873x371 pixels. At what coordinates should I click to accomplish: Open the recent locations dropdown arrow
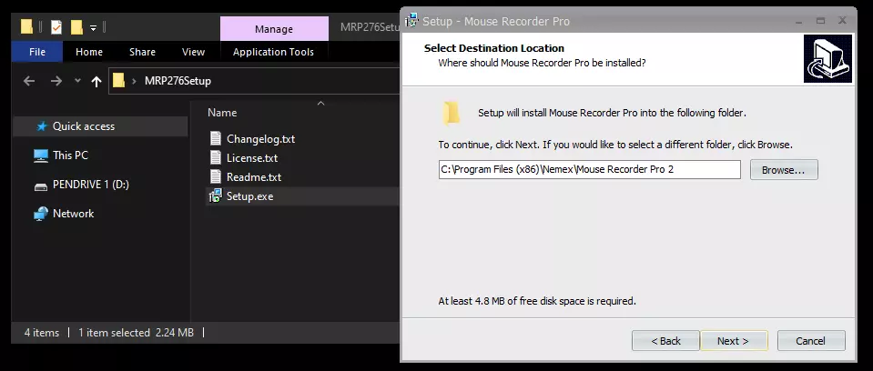tap(77, 81)
